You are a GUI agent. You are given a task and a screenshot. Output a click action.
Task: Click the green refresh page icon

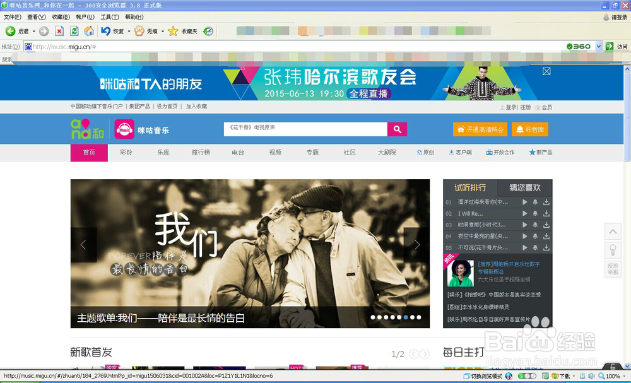(x=74, y=31)
